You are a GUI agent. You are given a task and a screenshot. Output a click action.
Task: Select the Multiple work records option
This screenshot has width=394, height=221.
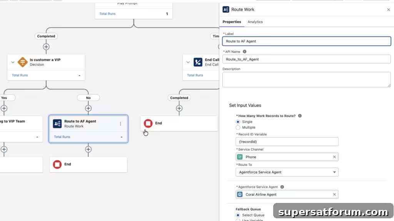[238, 128]
